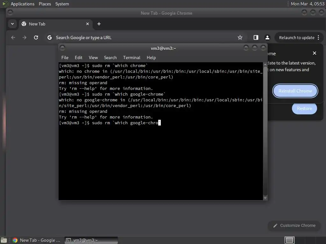The width and height of the screenshot is (326, 244).
Task: Switch to vm3@vm3:~ taskbar item
Action: click(91, 240)
